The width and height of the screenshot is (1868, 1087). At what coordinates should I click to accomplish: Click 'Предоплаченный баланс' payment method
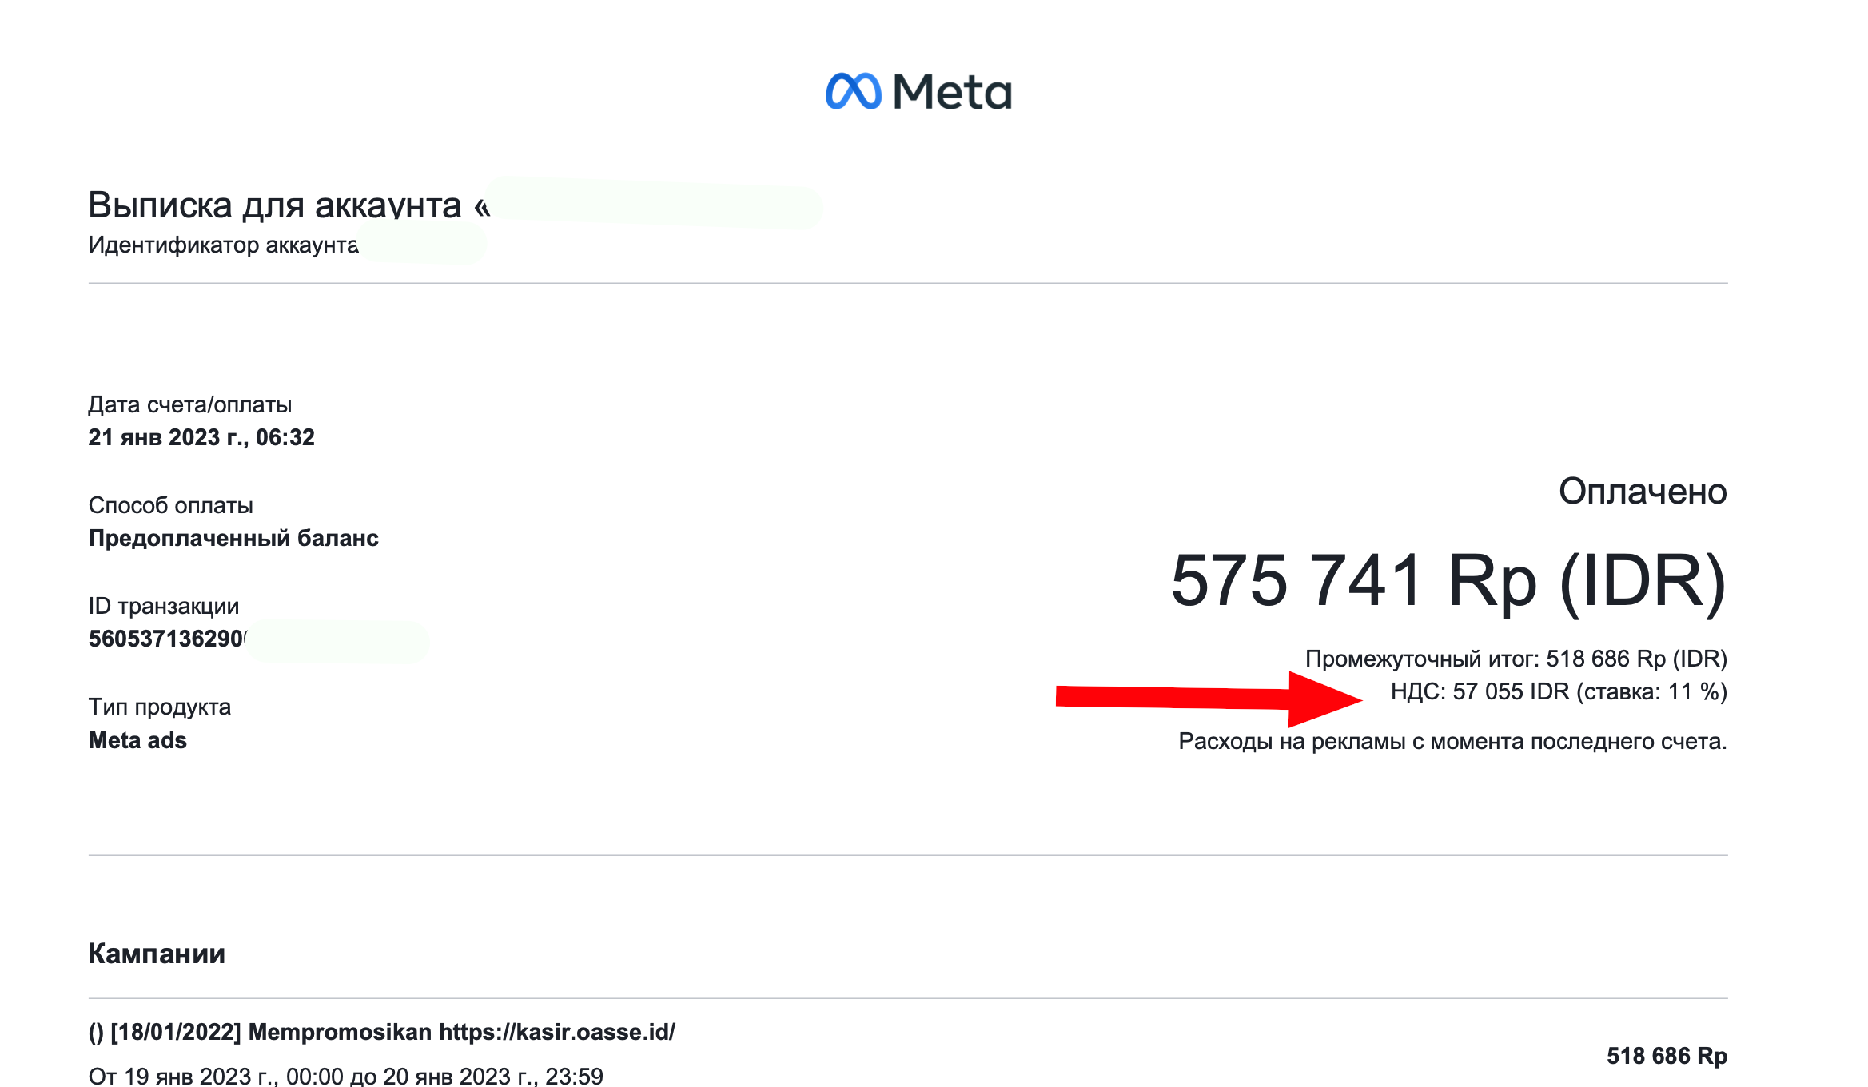pyautogui.click(x=233, y=538)
